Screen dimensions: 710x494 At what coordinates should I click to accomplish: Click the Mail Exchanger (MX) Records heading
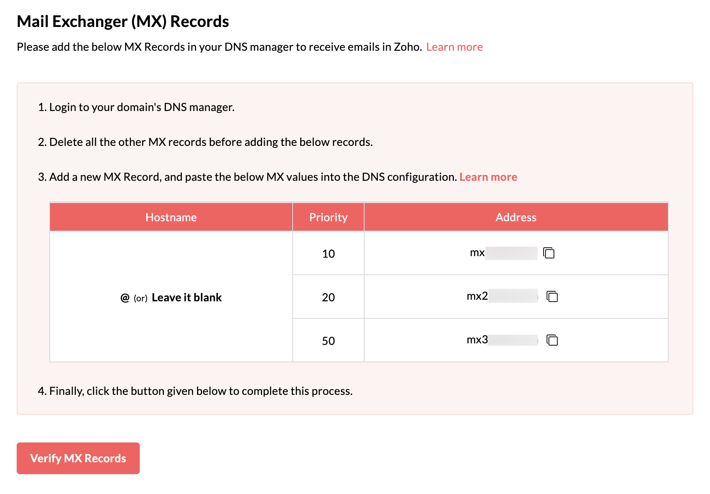point(123,22)
